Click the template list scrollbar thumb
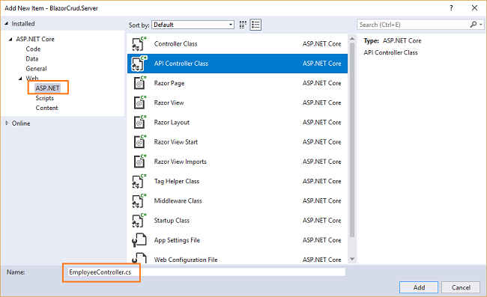The width and height of the screenshot is (487, 297). (352, 140)
